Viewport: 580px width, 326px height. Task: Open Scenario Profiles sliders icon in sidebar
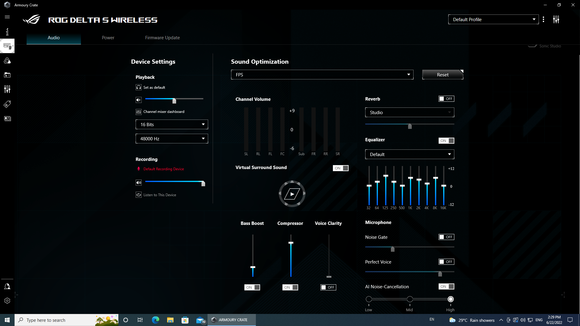point(7,89)
